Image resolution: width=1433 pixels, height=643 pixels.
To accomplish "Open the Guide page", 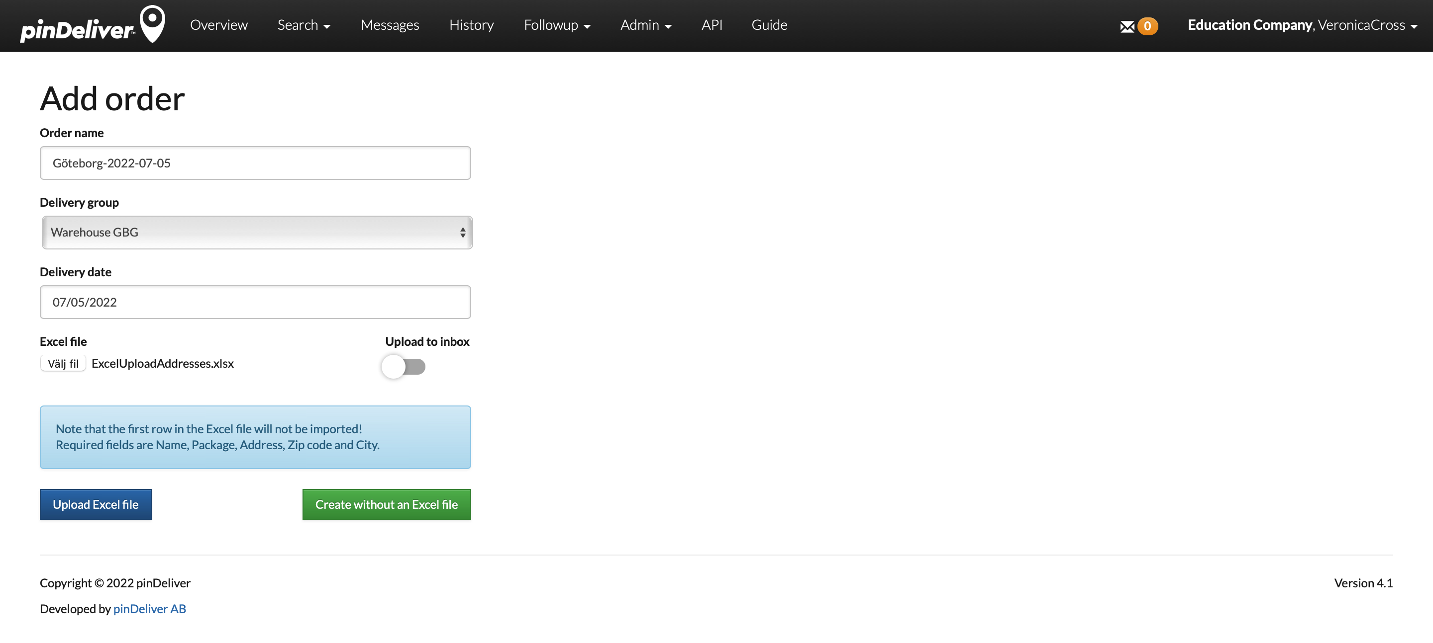I will click(x=769, y=25).
